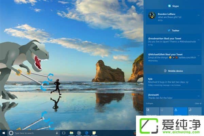The image size is (204, 136).
Task: Click the Mobile device group header
Action: [x=173, y=71]
